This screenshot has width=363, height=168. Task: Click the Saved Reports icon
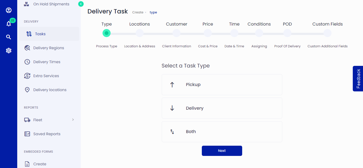coord(27,134)
